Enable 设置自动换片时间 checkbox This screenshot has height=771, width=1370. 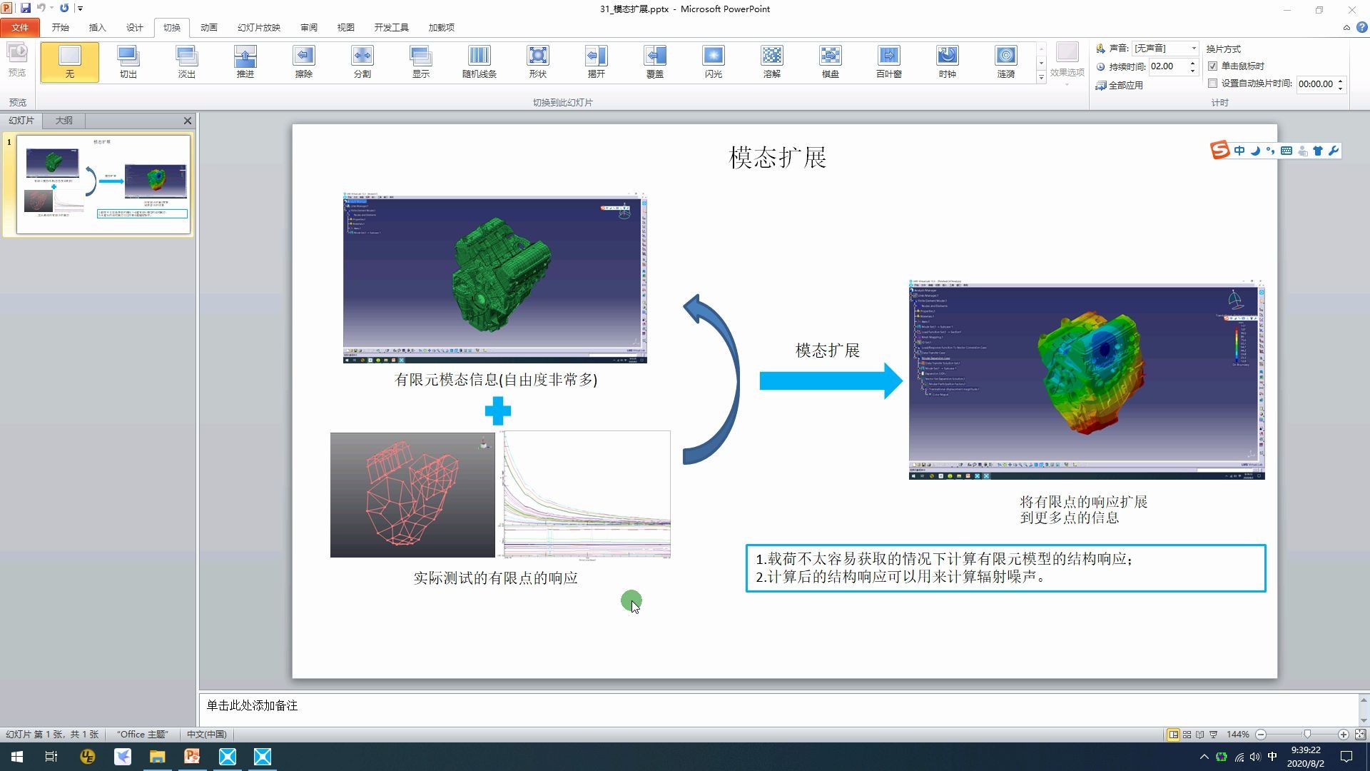pos(1212,84)
